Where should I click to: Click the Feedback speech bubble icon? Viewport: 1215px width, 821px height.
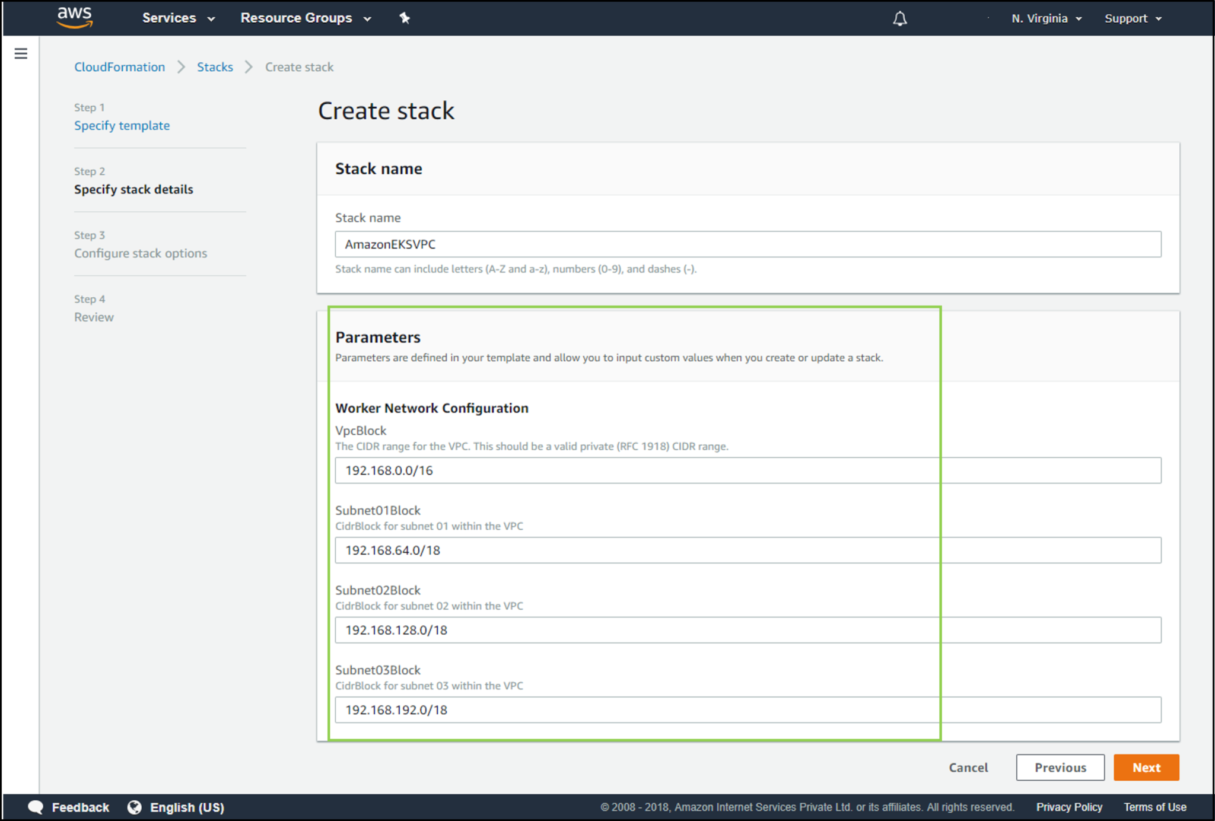36,807
